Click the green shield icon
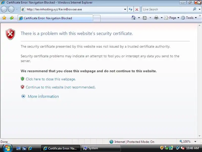This screenshot has height=152, width=202. point(22,79)
